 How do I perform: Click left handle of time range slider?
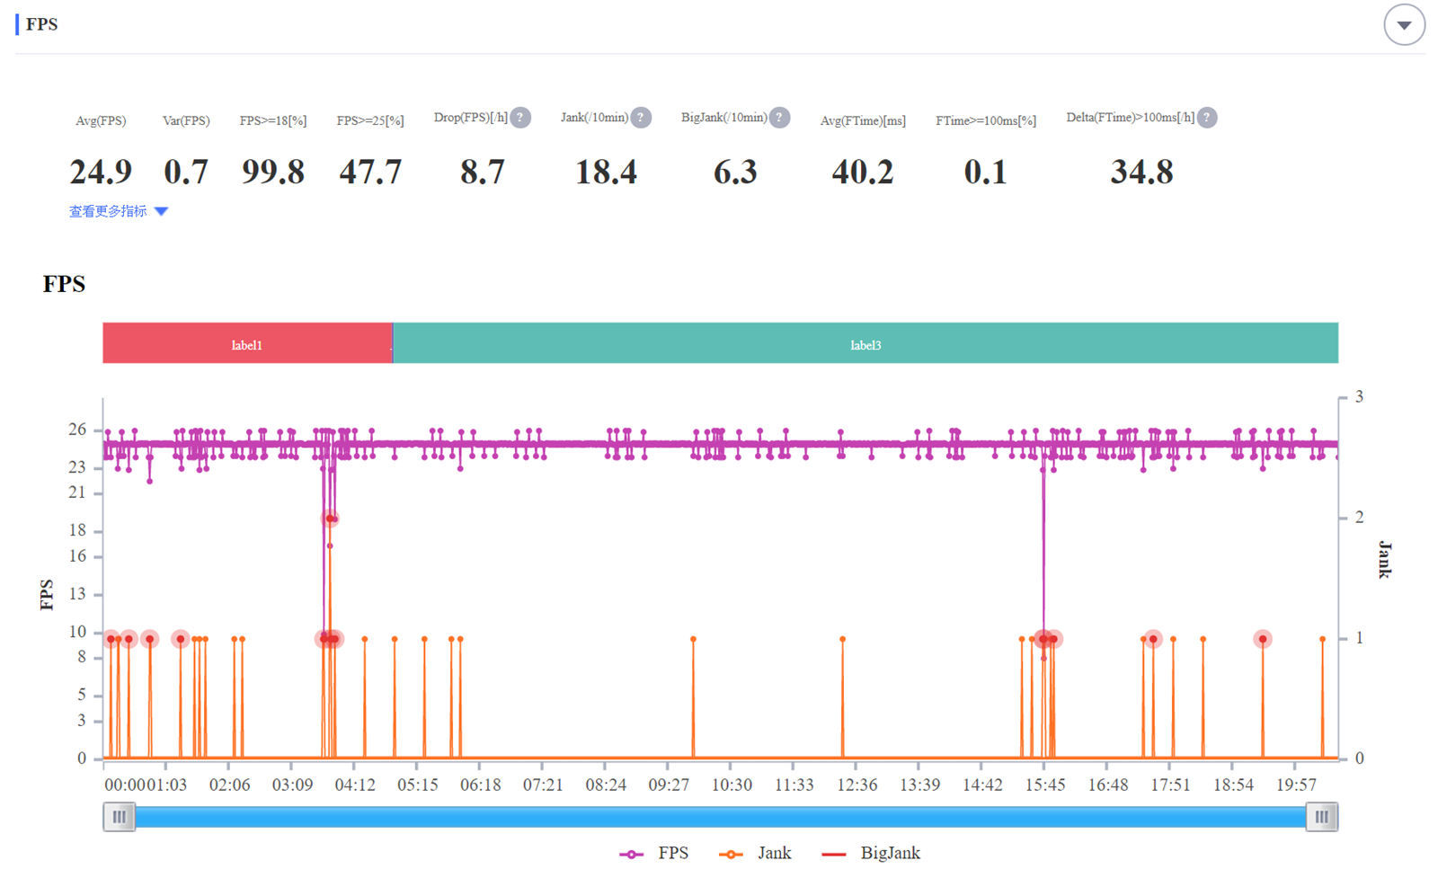[x=119, y=817]
